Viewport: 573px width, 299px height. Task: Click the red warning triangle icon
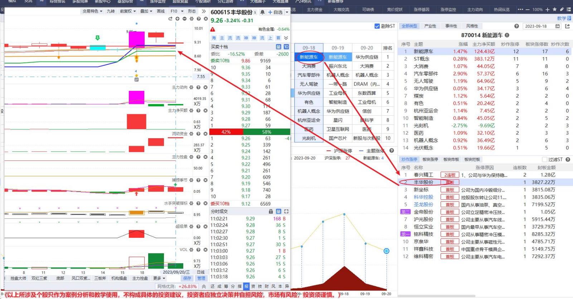click(x=213, y=29)
